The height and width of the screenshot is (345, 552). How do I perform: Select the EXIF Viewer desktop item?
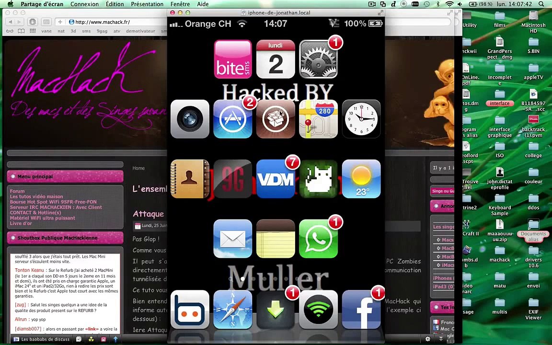pos(533,309)
